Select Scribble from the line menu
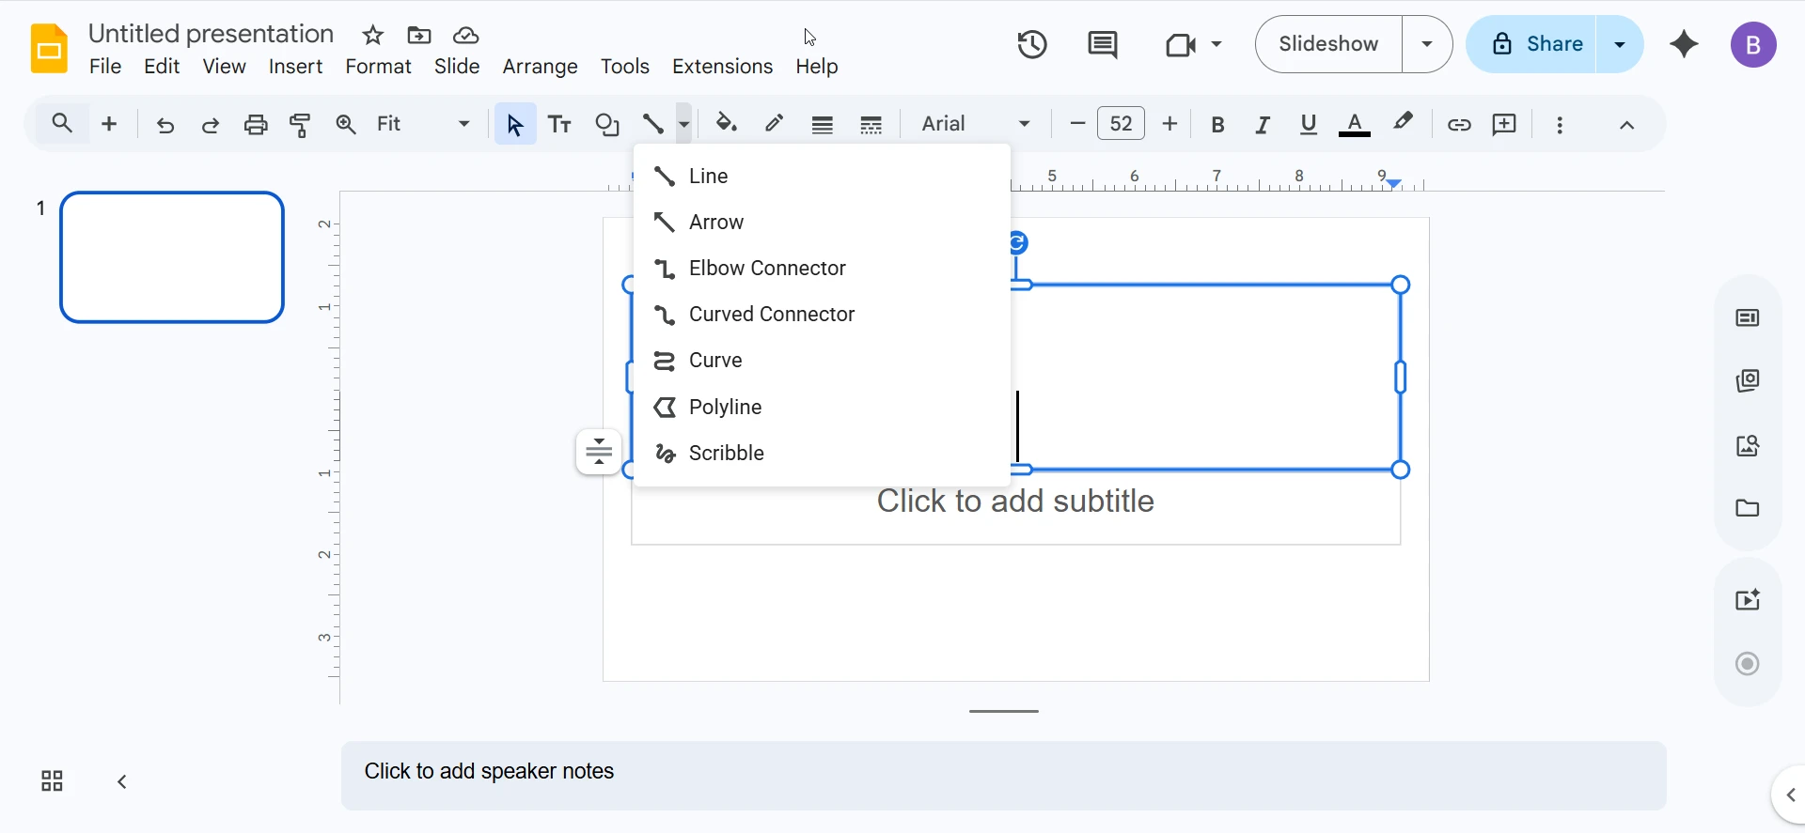 pyautogui.click(x=726, y=454)
